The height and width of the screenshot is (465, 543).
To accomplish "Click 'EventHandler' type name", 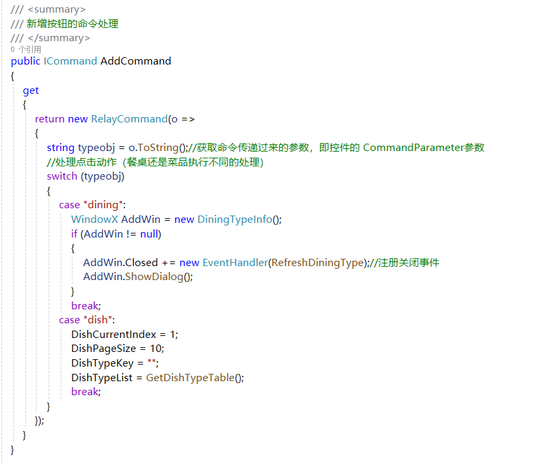I will pyautogui.click(x=235, y=263).
